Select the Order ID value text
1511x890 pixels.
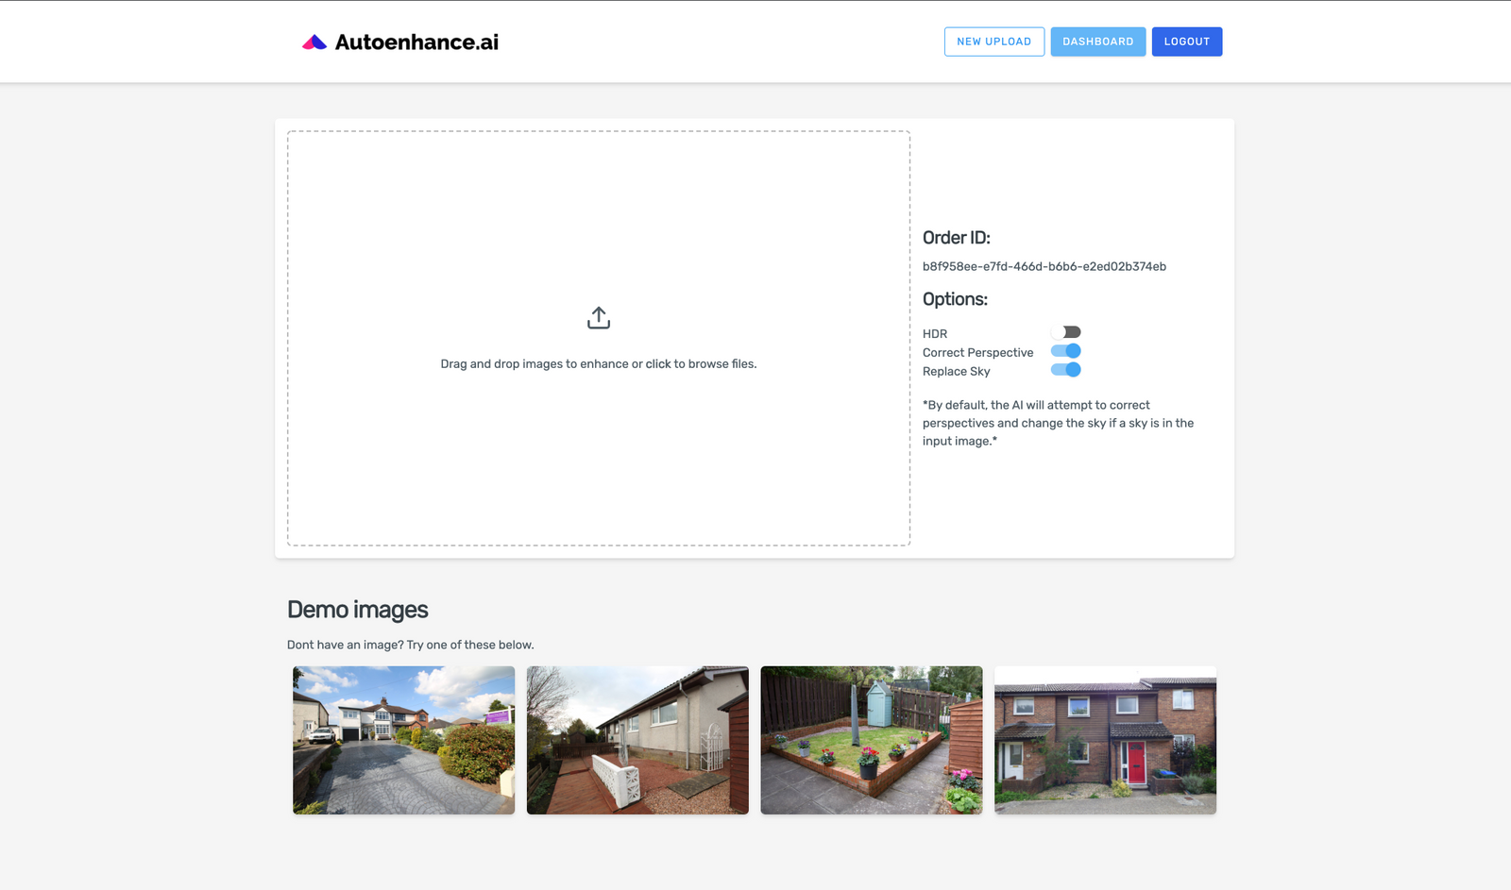tap(1044, 266)
